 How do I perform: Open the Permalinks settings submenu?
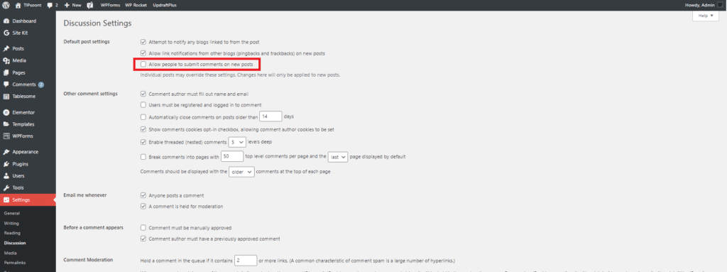[14, 263]
